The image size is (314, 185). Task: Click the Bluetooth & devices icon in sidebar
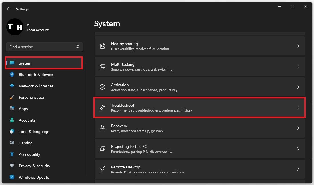[12, 75]
